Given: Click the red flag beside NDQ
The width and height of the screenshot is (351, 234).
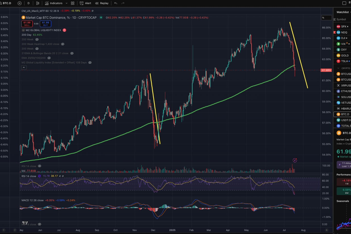Looking at the screenshot, I should tap(335, 32).
